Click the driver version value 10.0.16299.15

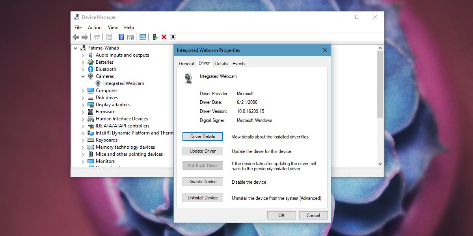pos(250,111)
